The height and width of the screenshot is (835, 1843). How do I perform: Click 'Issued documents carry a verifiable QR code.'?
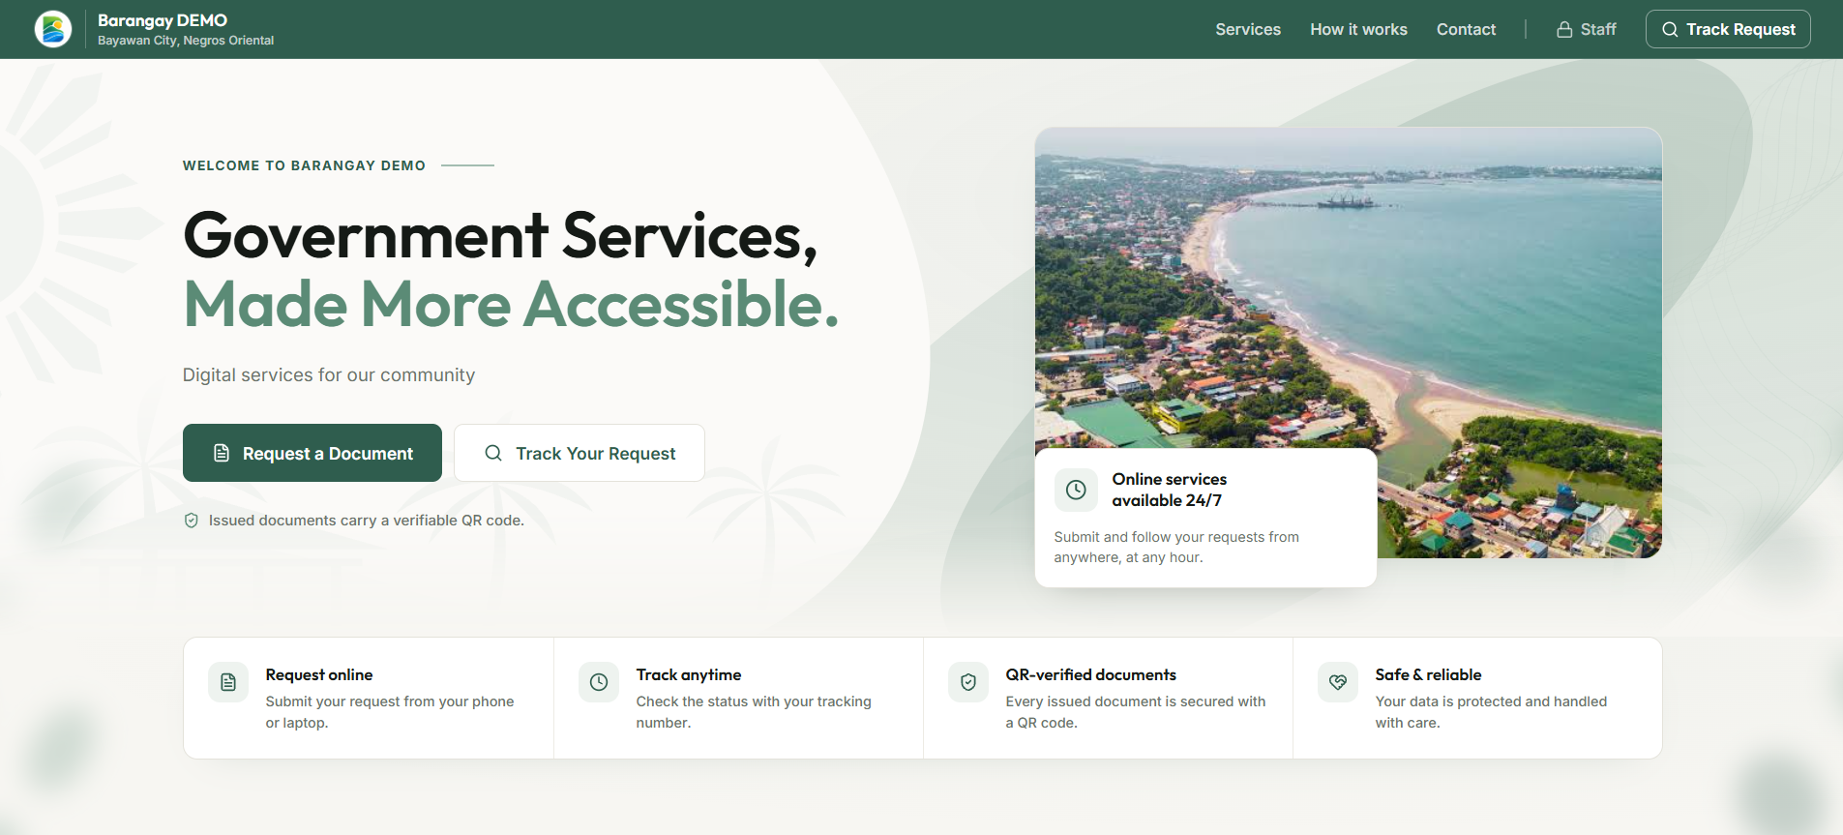pyautogui.click(x=367, y=521)
